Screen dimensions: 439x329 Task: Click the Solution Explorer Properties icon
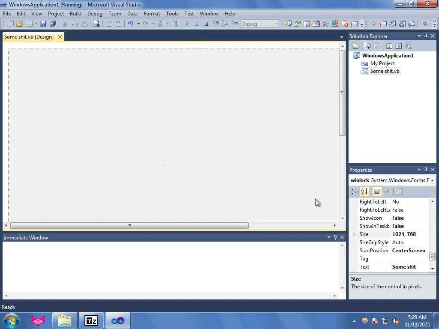[355, 46]
